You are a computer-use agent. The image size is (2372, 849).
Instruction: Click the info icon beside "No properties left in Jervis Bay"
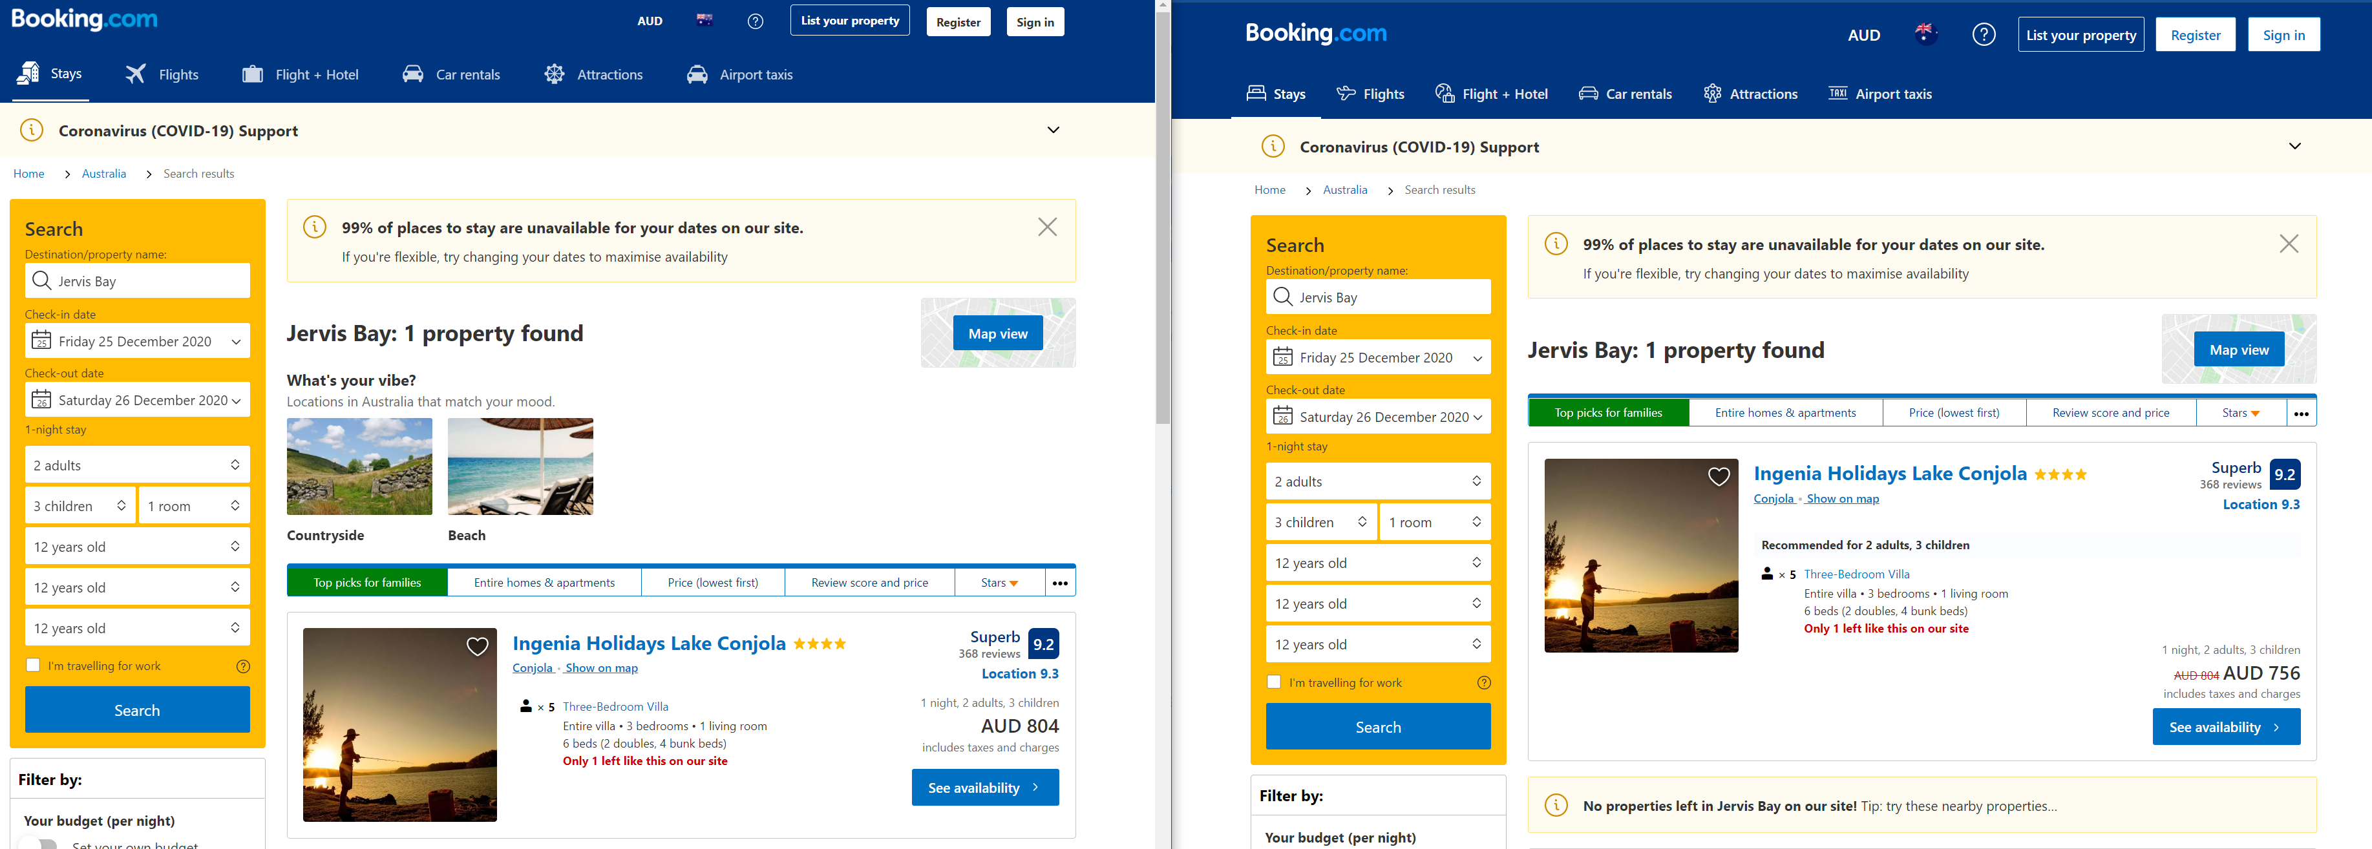click(1555, 806)
